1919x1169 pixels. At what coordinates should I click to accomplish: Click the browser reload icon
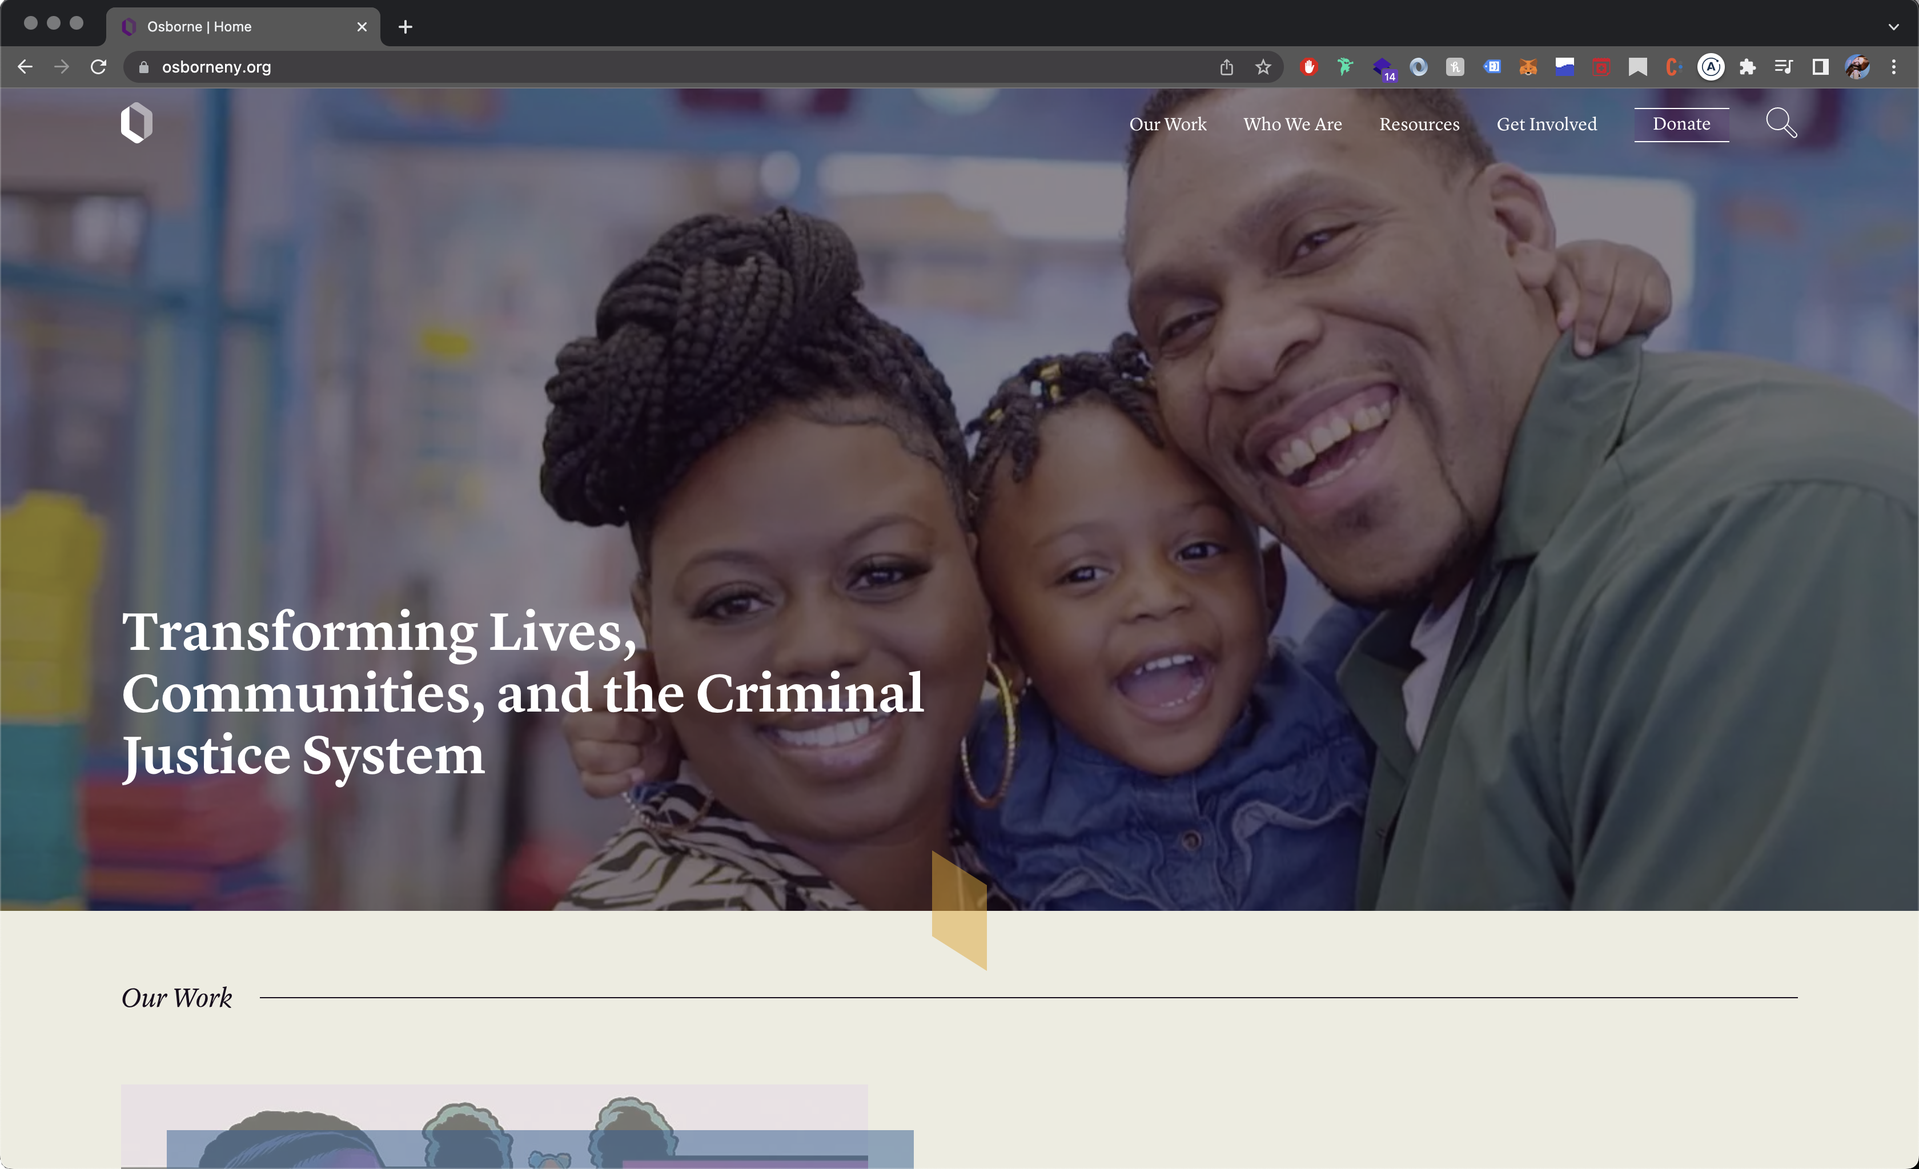pyautogui.click(x=99, y=66)
